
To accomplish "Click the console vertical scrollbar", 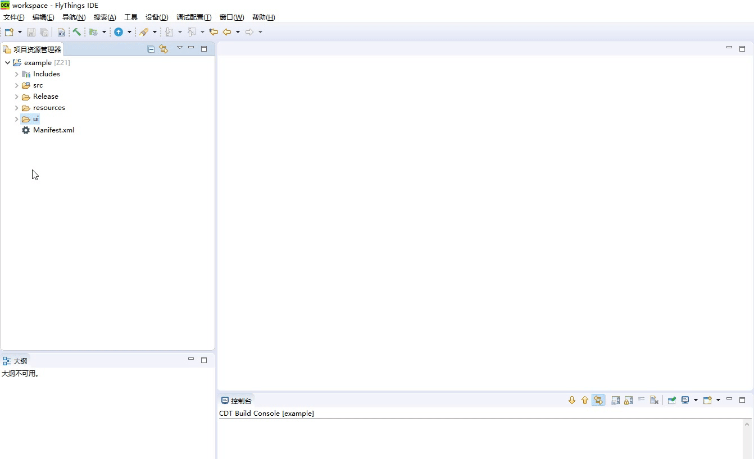I will coord(747,439).
